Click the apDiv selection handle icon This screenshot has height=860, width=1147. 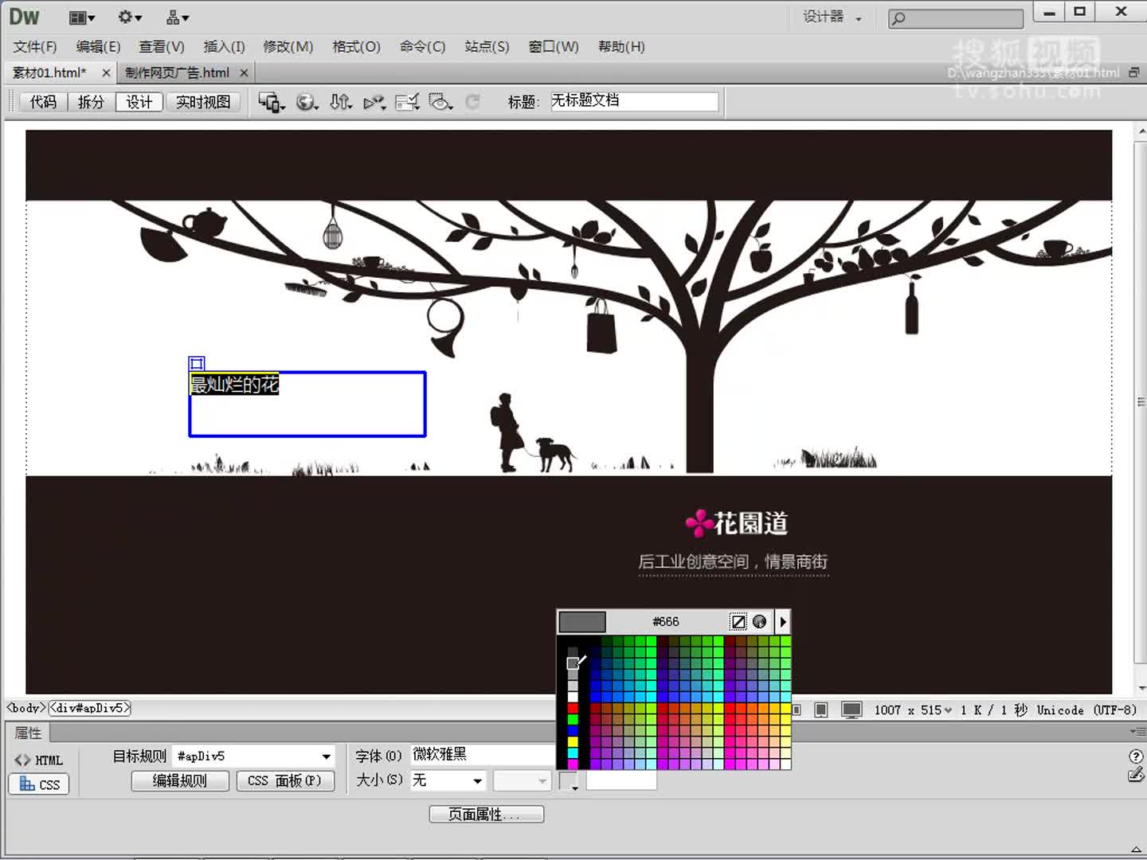pyautogui.click(x=197, y=363)
